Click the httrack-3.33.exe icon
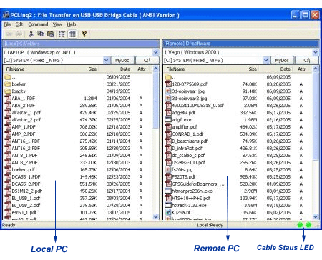Viewport: 322px width, 260px height. 168,205
